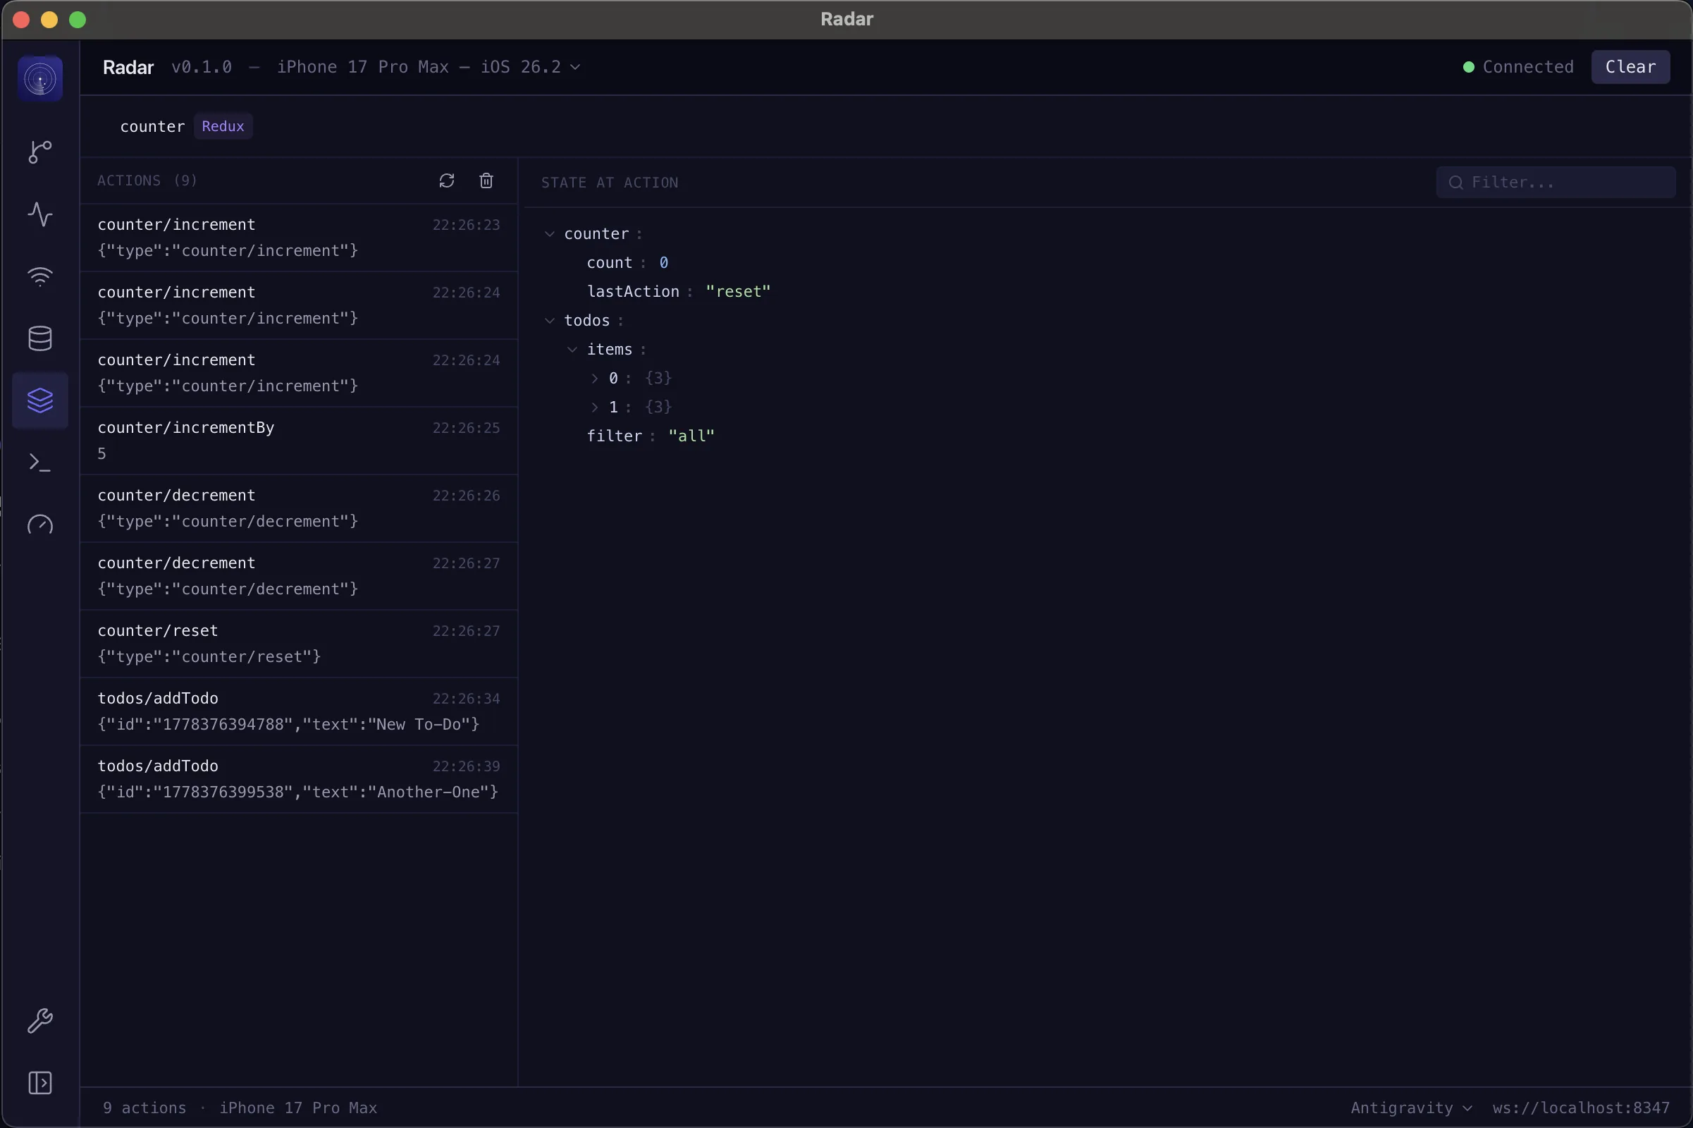Click the Radar app logo icon

point(40,78)
